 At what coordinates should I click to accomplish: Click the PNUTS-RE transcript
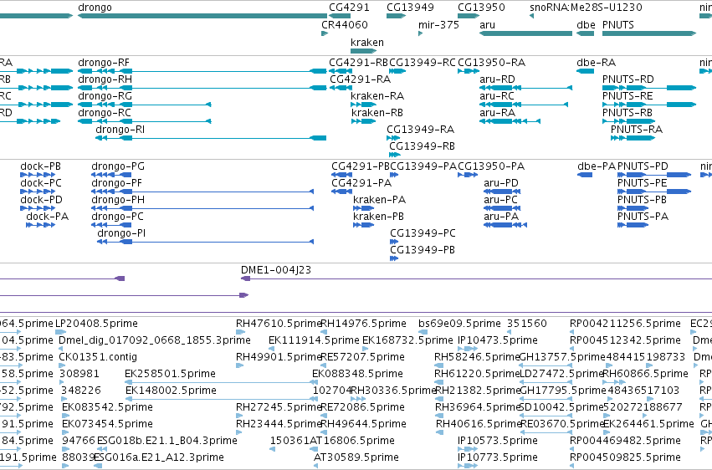649,105
